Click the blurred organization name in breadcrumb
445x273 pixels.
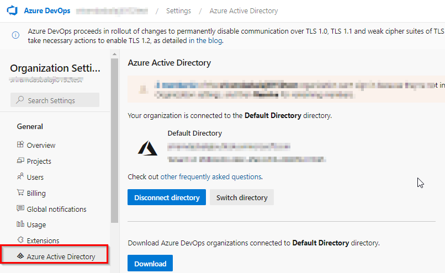coord(112,11)
